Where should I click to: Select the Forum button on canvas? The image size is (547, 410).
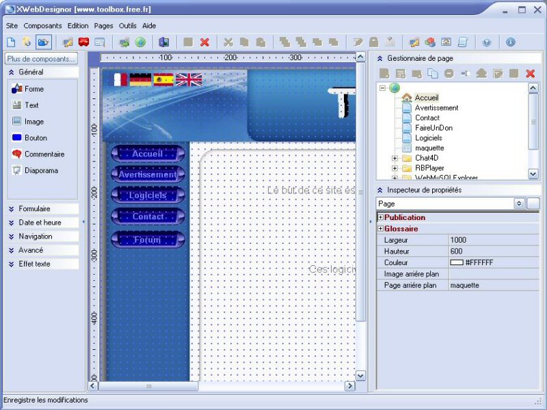[148, 240]
